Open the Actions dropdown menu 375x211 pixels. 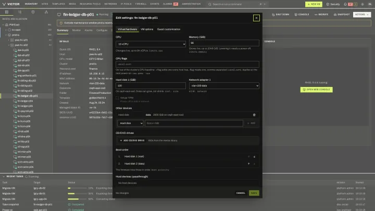(362, 15)
